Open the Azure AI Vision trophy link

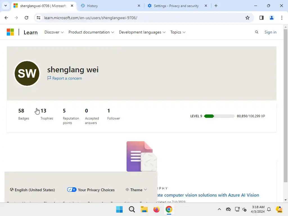pyautogui.click(x=208, y=195)
